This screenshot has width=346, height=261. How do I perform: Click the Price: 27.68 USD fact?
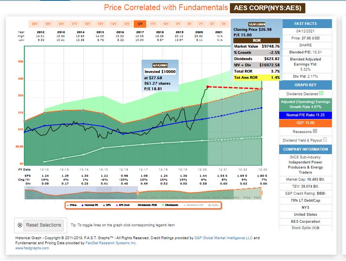pos(305,38)
